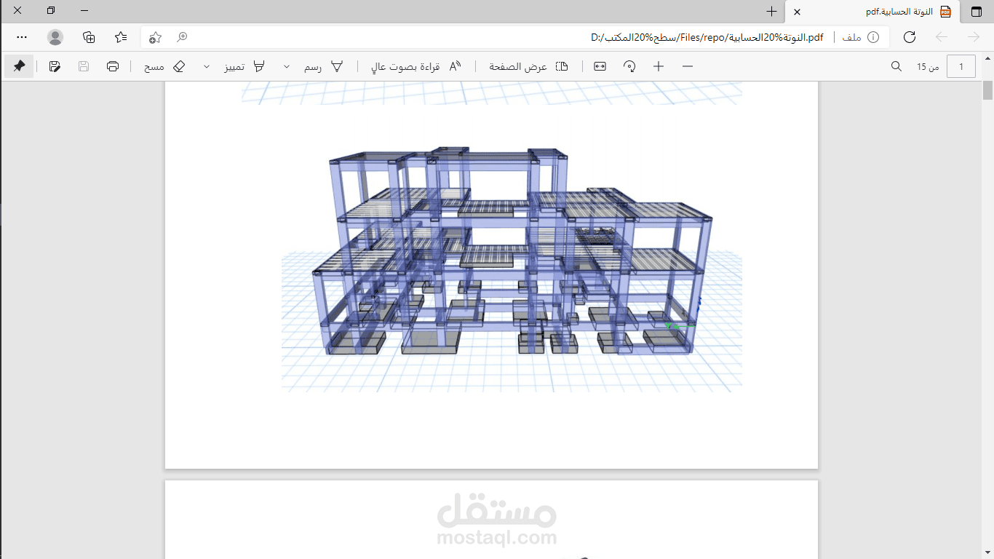Select the Highlight (تمييز) tool
The width and height of the screenshot is (994, 559).
tap(244, 66)
